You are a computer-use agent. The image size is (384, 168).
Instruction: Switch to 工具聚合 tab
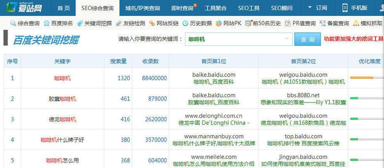click(215, 8)
